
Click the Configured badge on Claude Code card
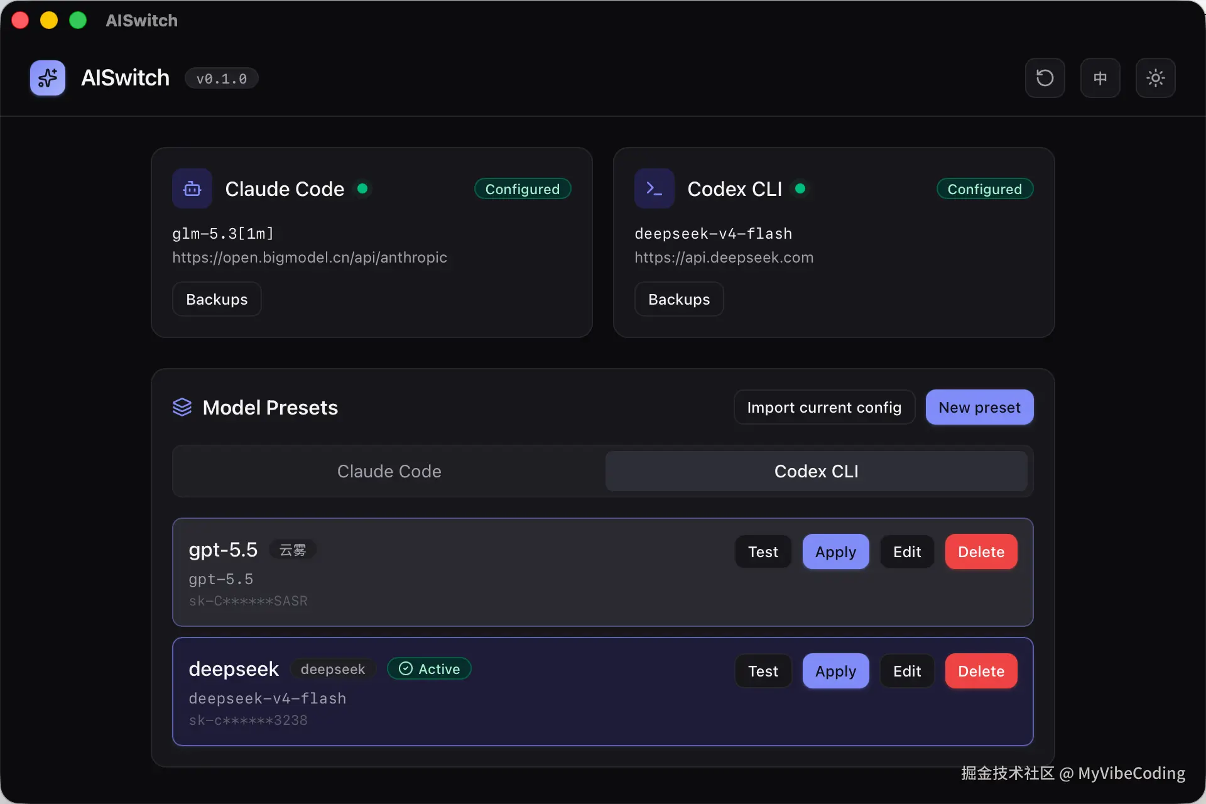click(523, 188)
